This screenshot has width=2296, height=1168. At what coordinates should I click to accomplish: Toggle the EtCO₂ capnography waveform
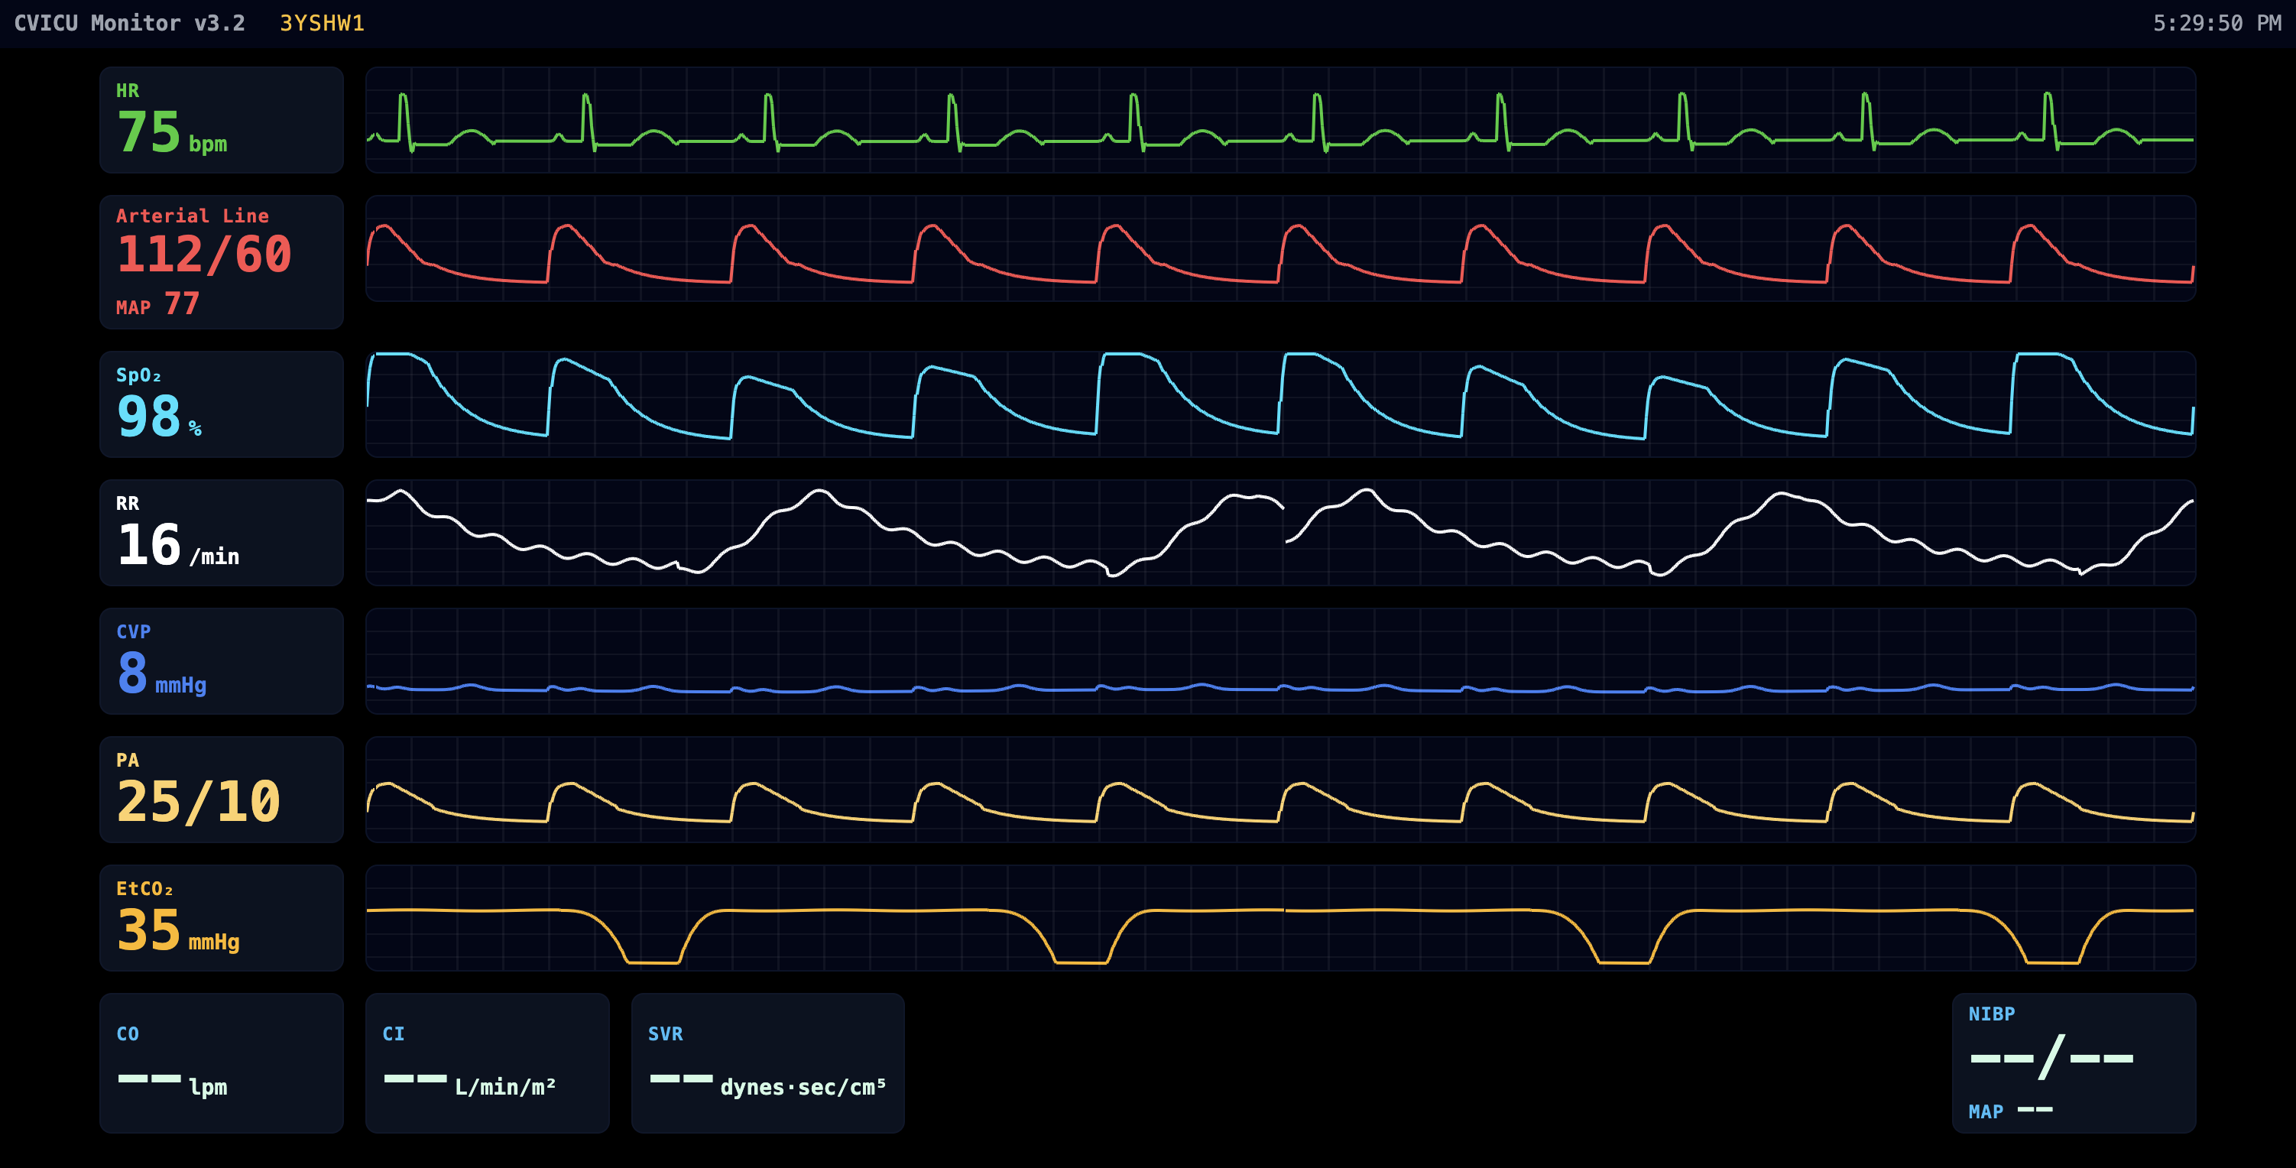(x=1281, y=917)
